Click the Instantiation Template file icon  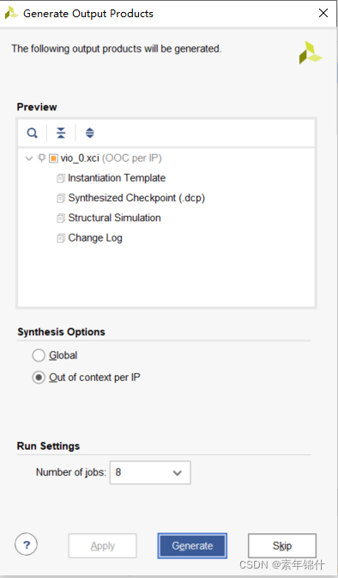[x=61, y=179]
